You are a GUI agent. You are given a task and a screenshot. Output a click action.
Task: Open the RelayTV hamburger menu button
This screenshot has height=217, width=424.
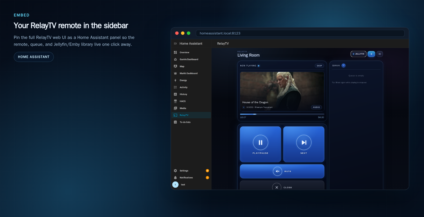380,54
